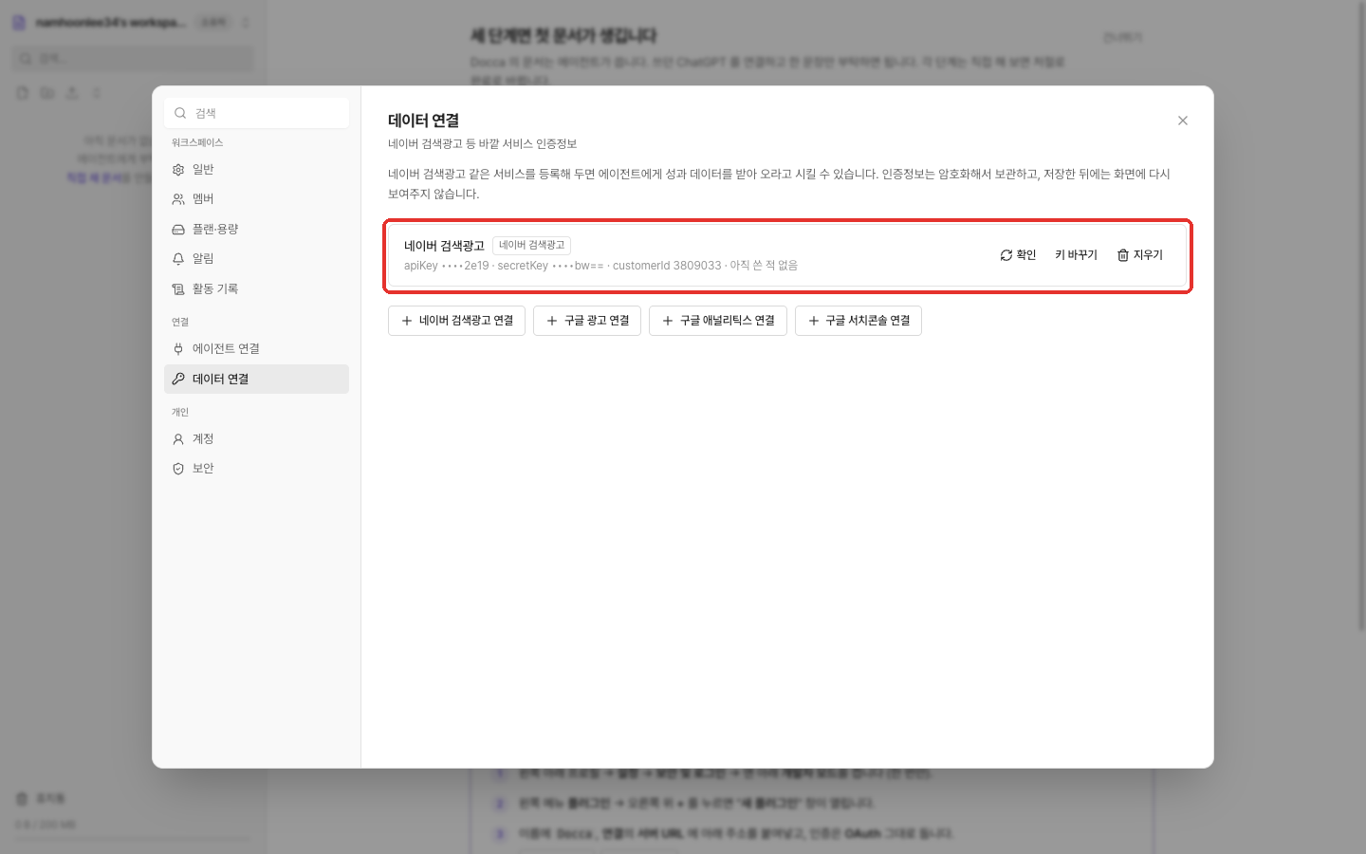Open the 보안 settings section

click(256, 469)
